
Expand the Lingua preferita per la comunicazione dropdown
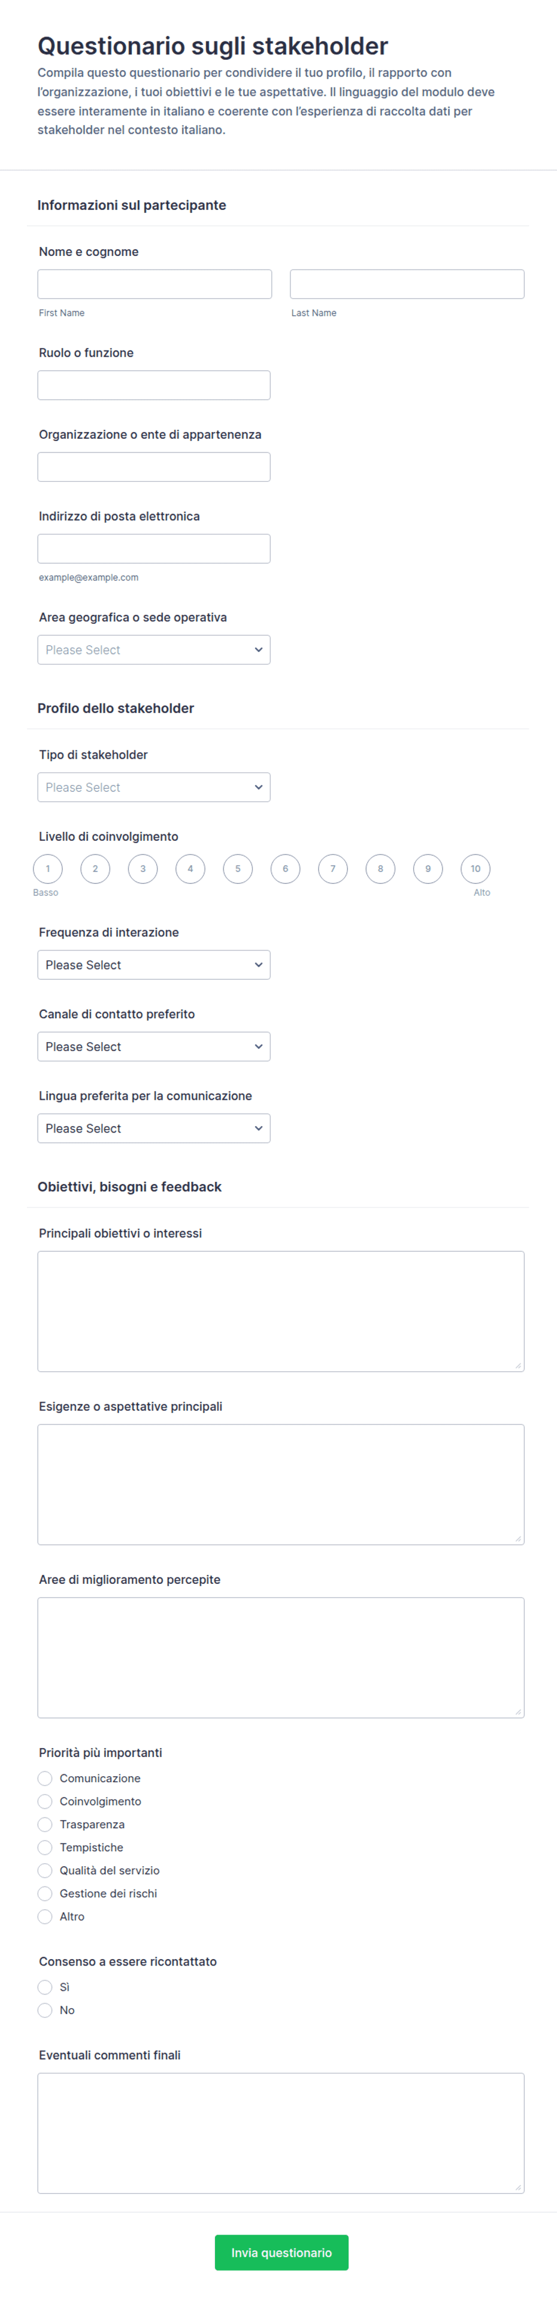click(x=153, y=1128)
